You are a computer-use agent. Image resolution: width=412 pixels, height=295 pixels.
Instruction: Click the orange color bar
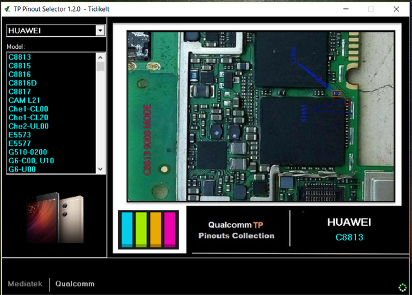[x=156, y=229]
